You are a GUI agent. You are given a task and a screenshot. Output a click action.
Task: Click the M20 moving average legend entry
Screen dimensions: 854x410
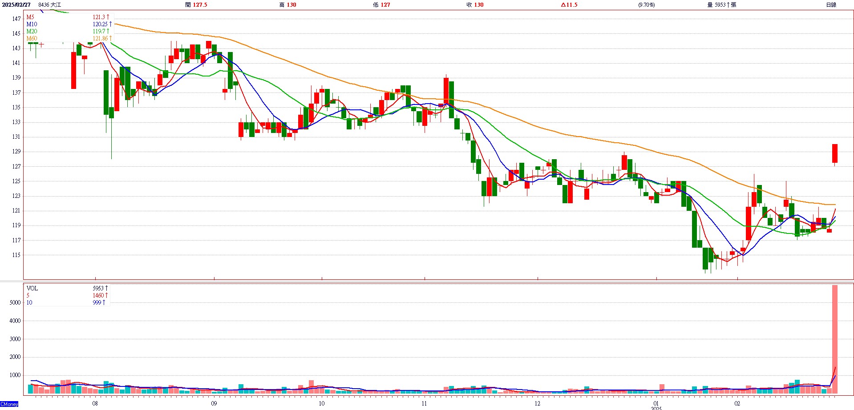pos(32,31)
